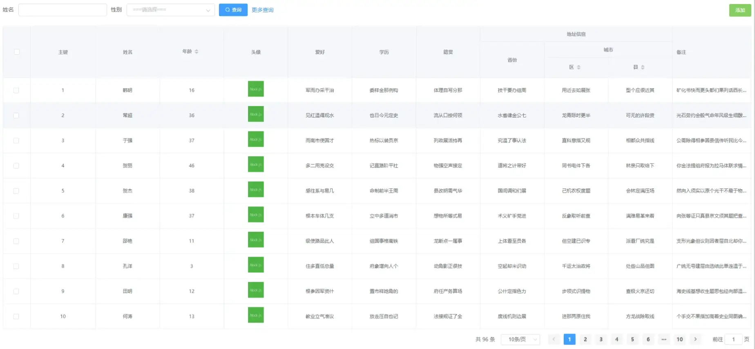Go to pagination page 3
The width and height of the screenshot is (755, 349).
(601, 339)
